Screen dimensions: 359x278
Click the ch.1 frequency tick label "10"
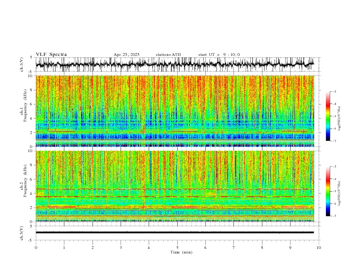30,76
